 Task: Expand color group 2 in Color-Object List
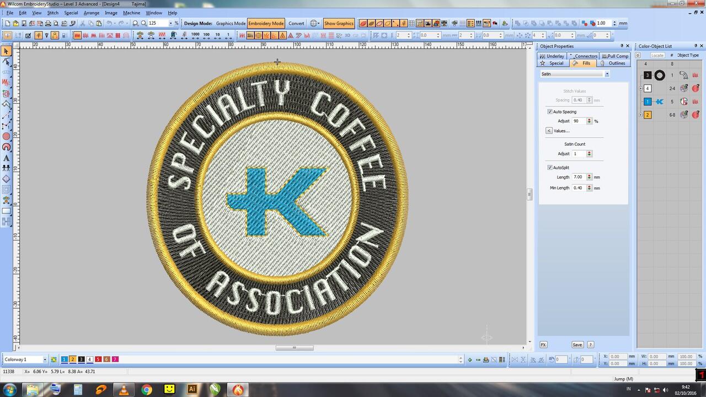[x=641, y=115]
